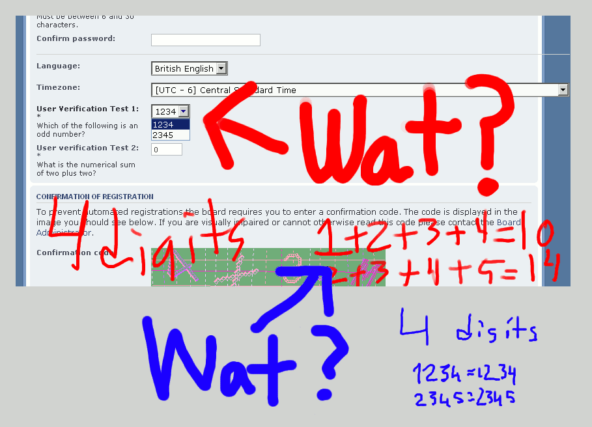Select the highlighted 1234 option
This screenshot has width=592, height=427.
pos(170,124)
